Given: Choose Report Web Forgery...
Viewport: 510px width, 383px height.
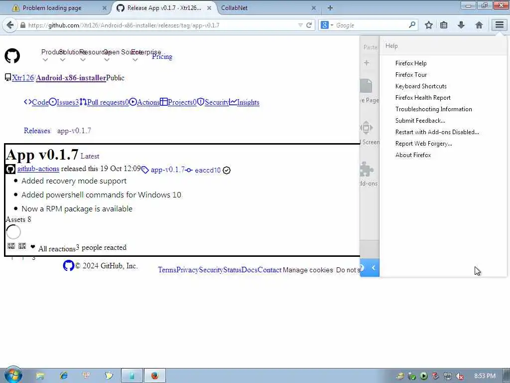Looking at the screenshot, I should (423, 143).
